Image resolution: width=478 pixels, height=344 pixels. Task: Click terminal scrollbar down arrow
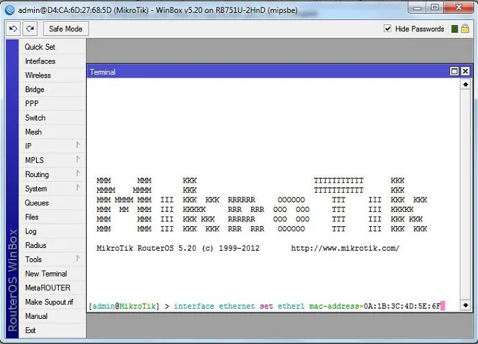point(466,304)
